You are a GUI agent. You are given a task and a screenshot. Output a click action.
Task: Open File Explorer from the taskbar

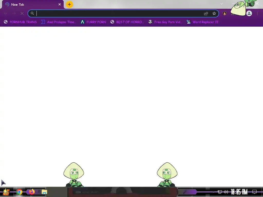pyautogui.click(x=44, y=192)
